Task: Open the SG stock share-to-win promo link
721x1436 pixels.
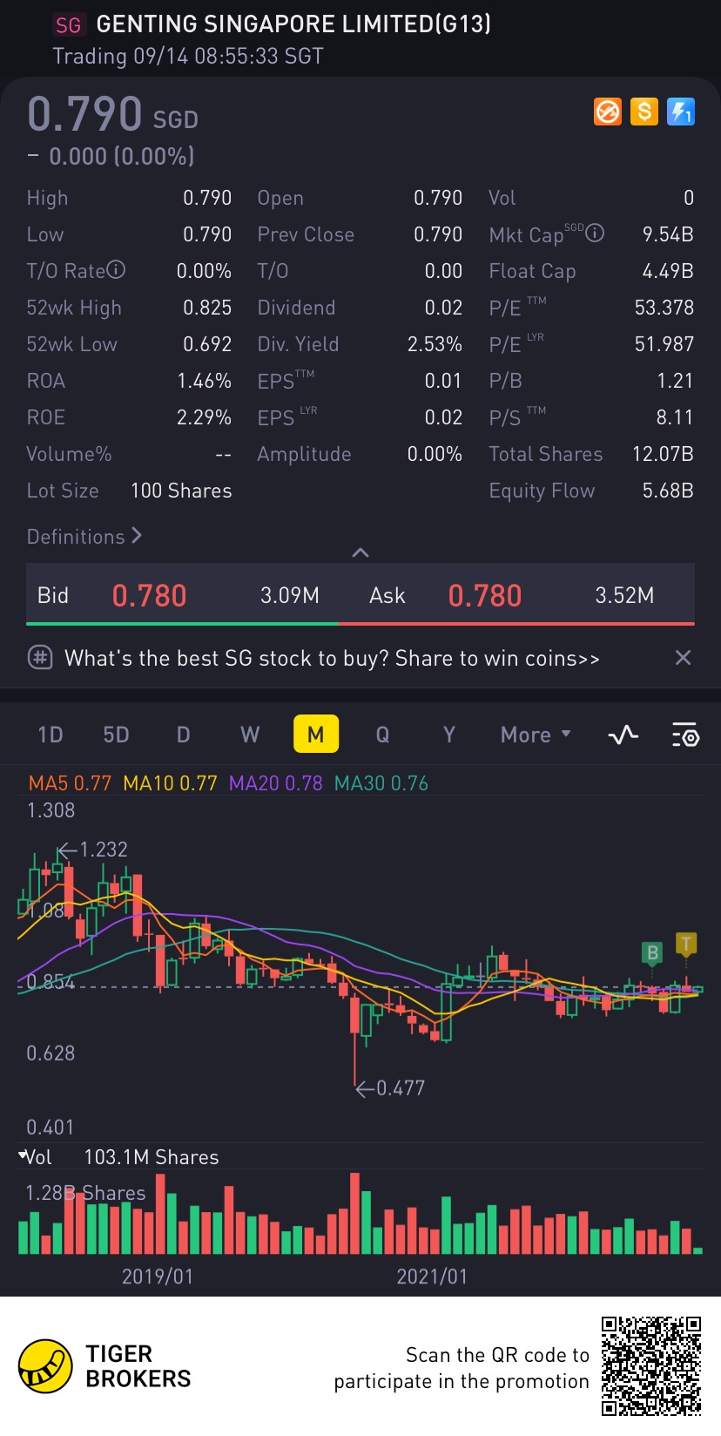Action: coord(332,658)
